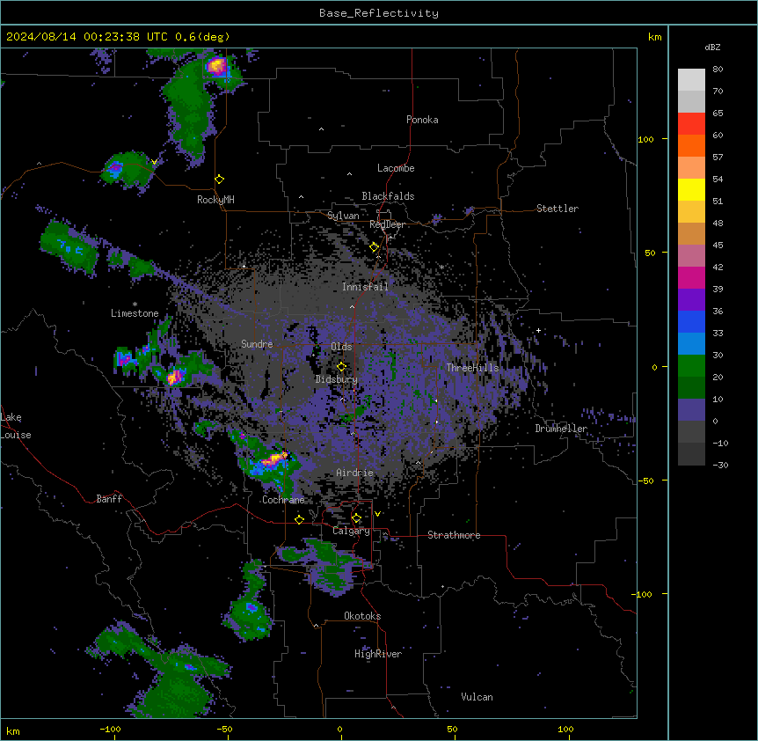The width and height of the screenshot is (758, 741).
Task: Click the Olds label
Action: [341, 347]
